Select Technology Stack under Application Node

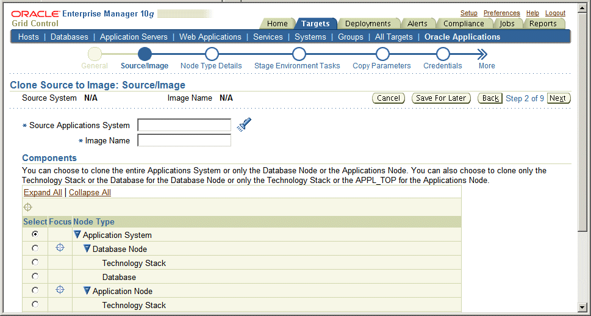(x=35, y=304)
